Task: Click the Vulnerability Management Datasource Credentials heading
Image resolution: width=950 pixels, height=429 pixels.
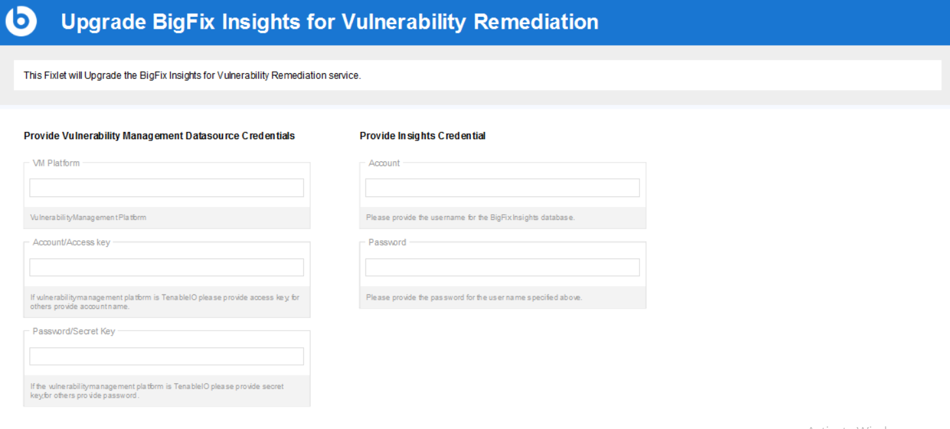Action: [x=160, y=136]
